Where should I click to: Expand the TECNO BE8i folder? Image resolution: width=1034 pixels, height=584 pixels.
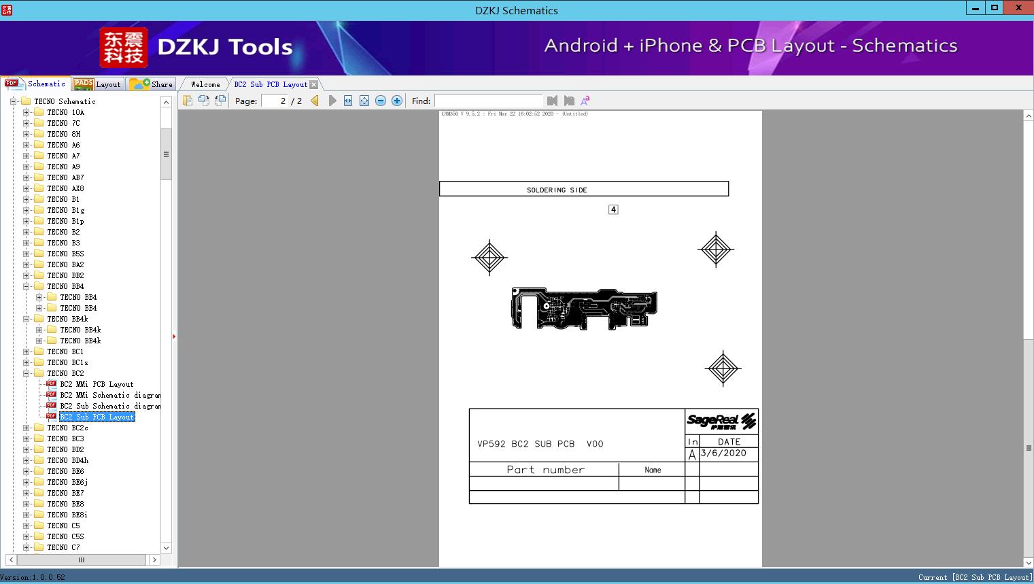tap(26, 515)
